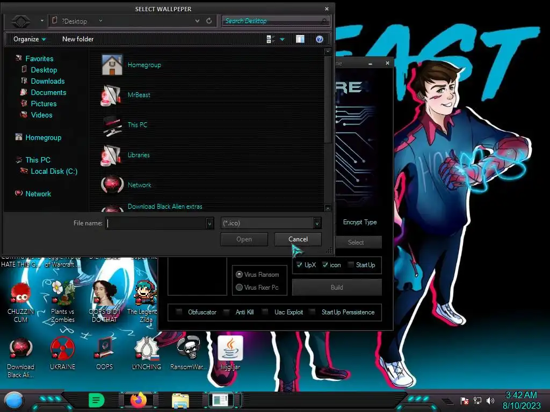Select Local Disk (C:) in navigation pane
The height and width of the screenshot is (412, 550).
click(54, 171)
